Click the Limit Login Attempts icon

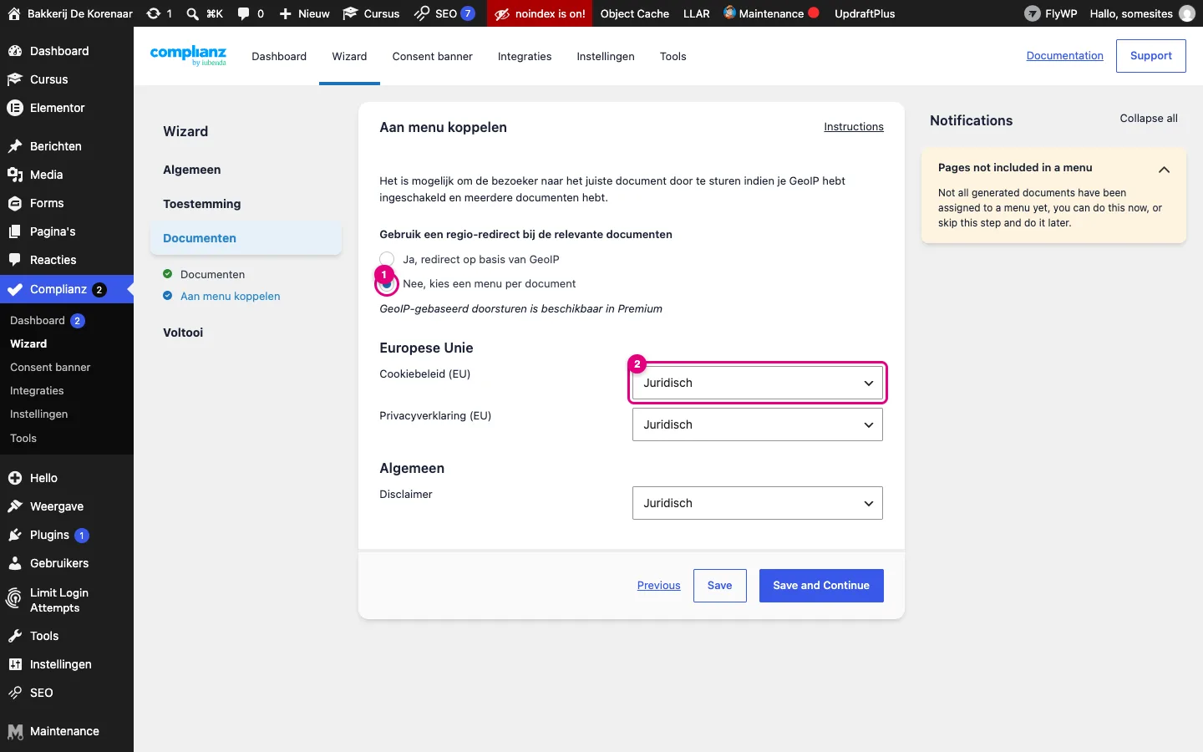[x=14, y=599]
